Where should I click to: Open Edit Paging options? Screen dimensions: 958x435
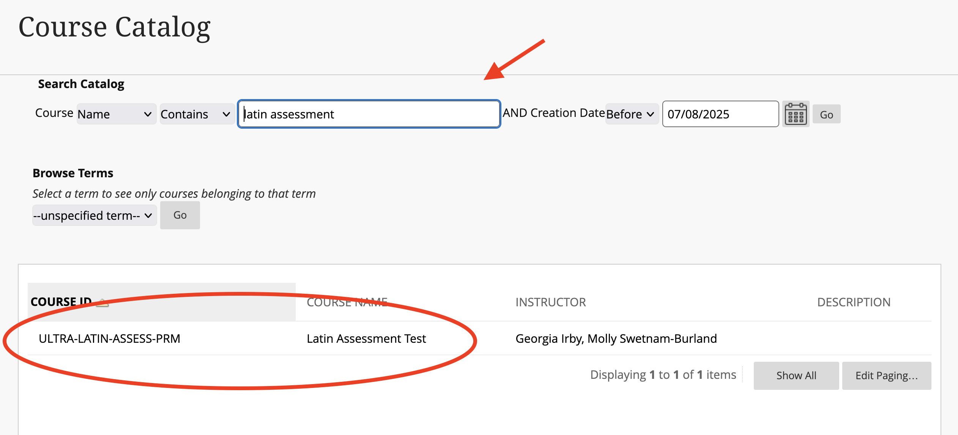pyautogui.click(x=886, y=375)
